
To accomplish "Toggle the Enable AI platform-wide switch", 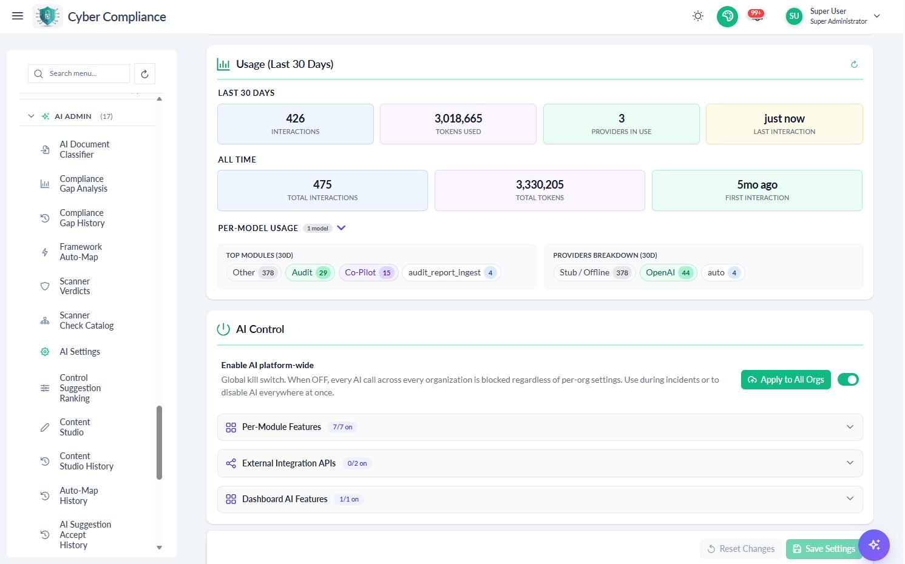I will pos(848,380).
